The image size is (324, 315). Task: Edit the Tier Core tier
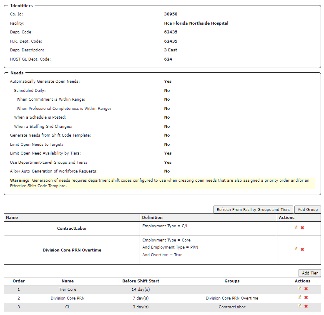[x=300, y=288]
